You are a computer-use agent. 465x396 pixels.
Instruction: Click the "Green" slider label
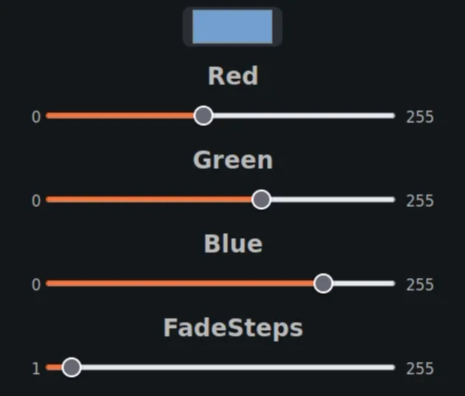(233, 160)
